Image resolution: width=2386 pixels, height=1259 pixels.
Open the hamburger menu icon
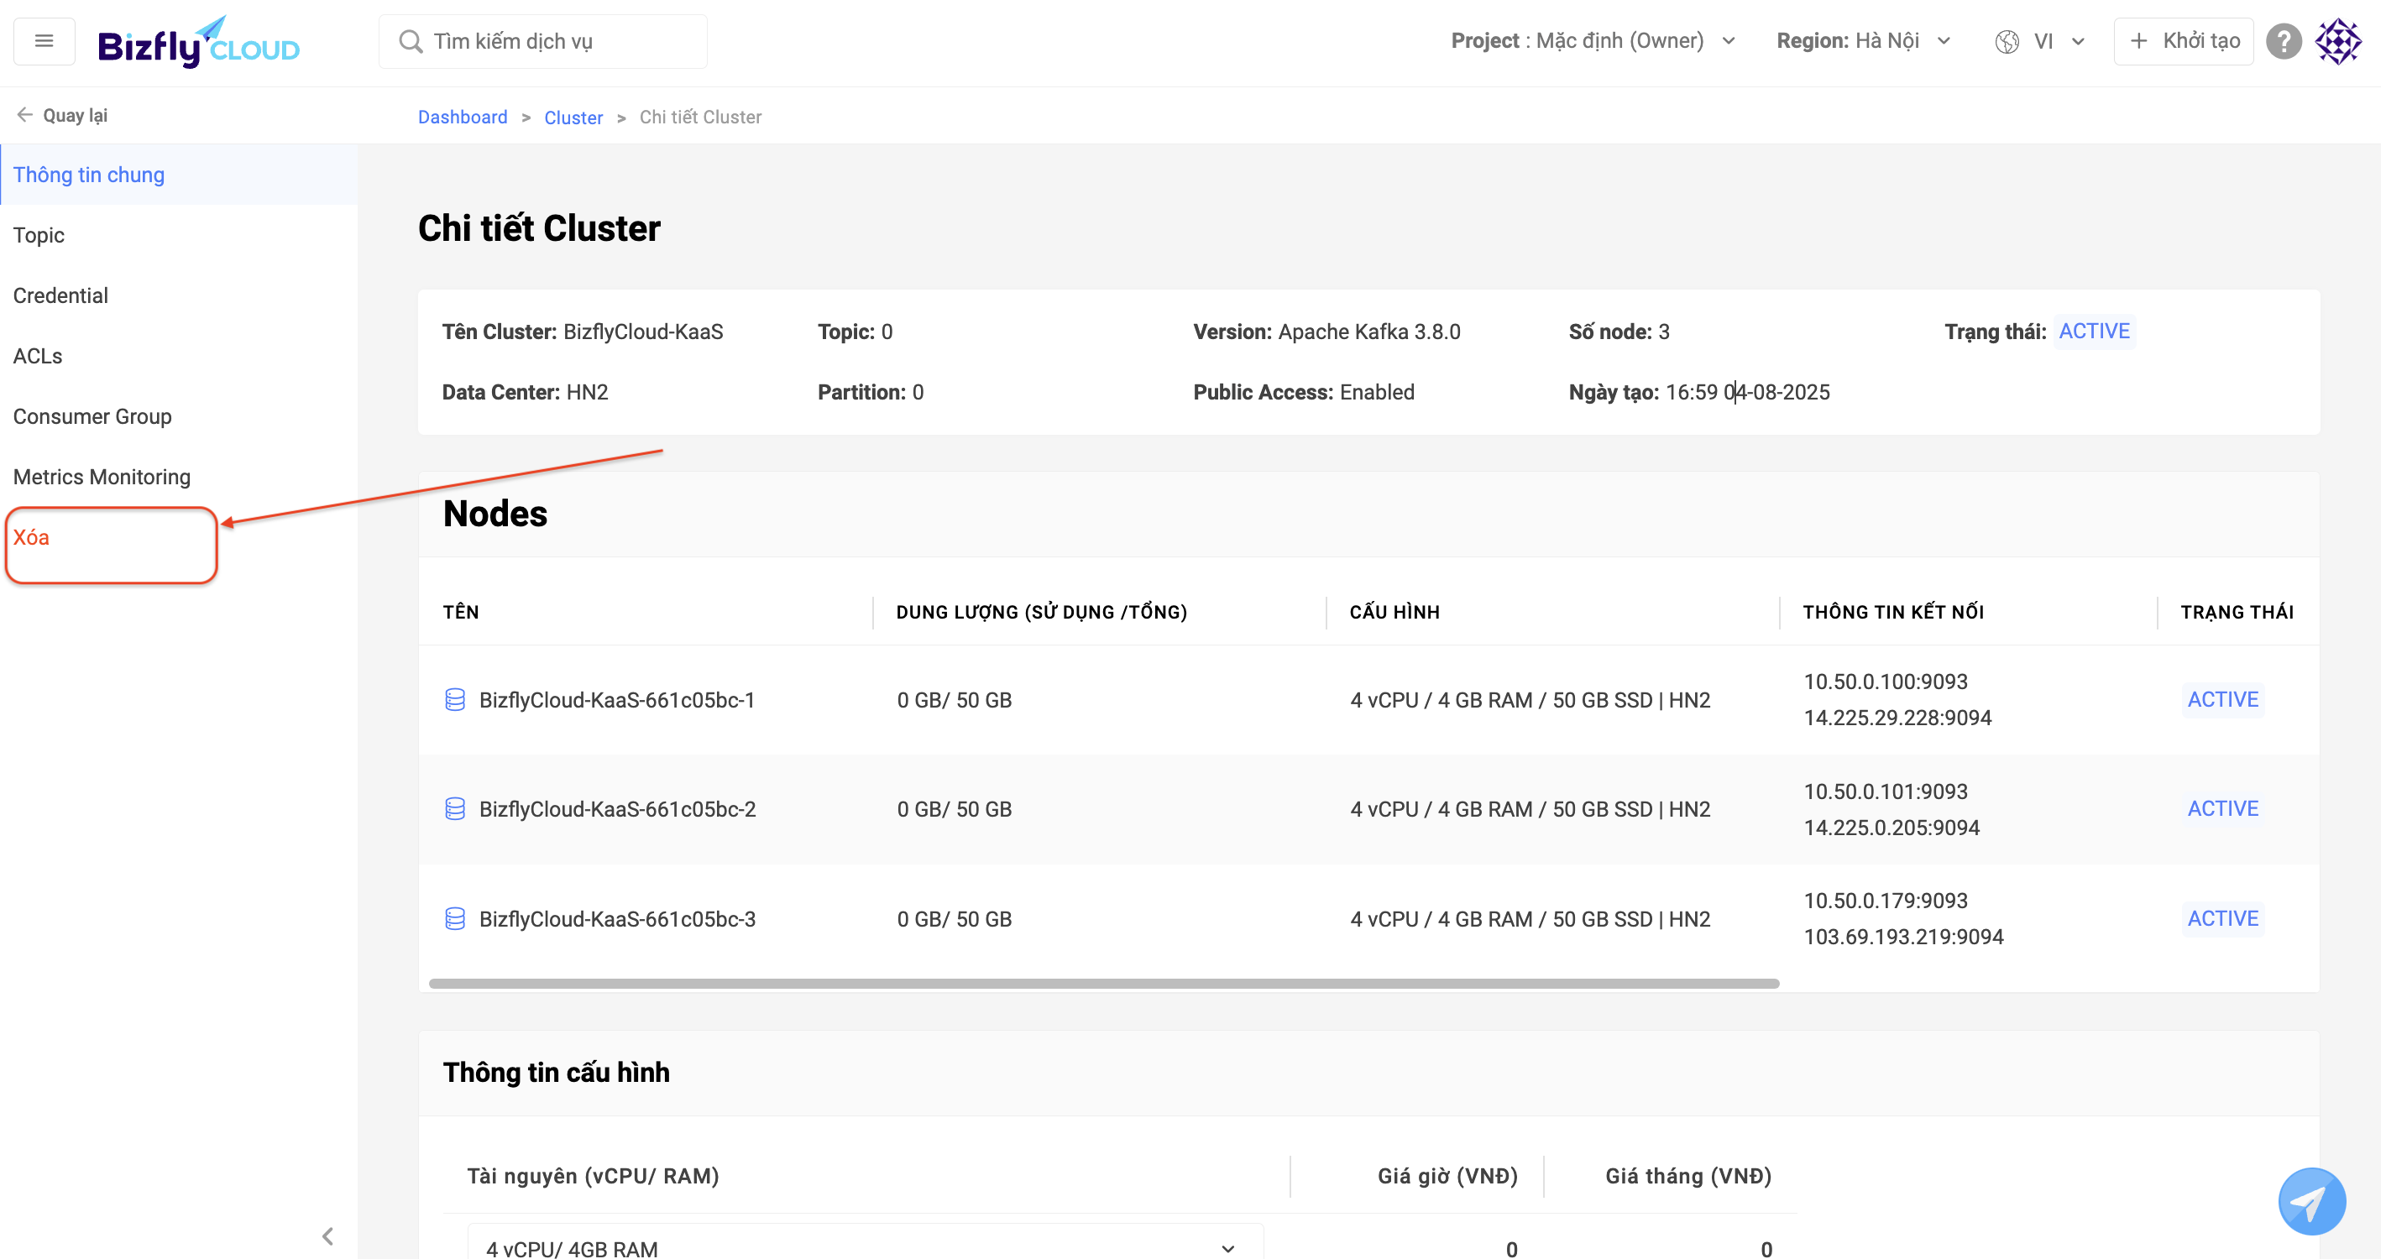[x=44, y=41]
